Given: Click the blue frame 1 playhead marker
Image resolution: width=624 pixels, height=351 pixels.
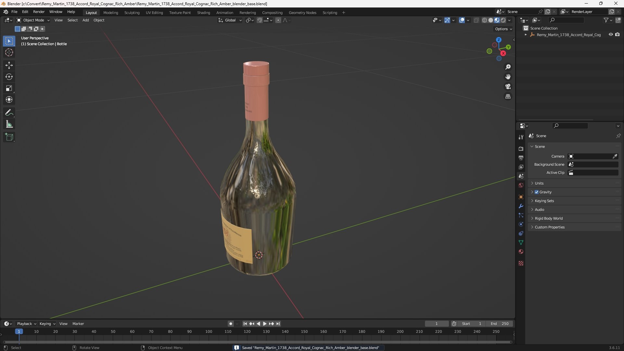Looking at the screenshot, I should pyautogui.click(x=19, y=331).
